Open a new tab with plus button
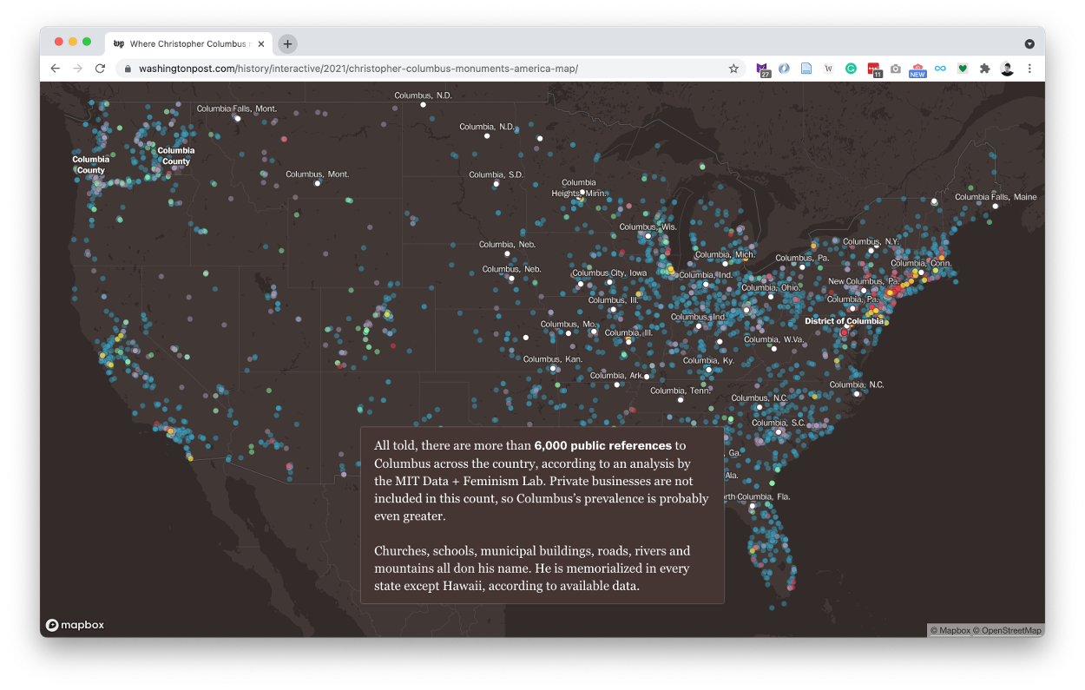 [x=287, y=43]
